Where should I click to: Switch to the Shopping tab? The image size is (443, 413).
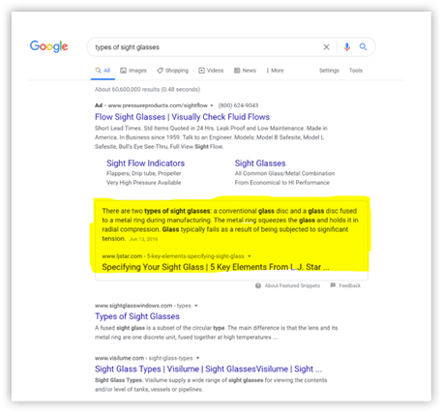tap(173, 71)
